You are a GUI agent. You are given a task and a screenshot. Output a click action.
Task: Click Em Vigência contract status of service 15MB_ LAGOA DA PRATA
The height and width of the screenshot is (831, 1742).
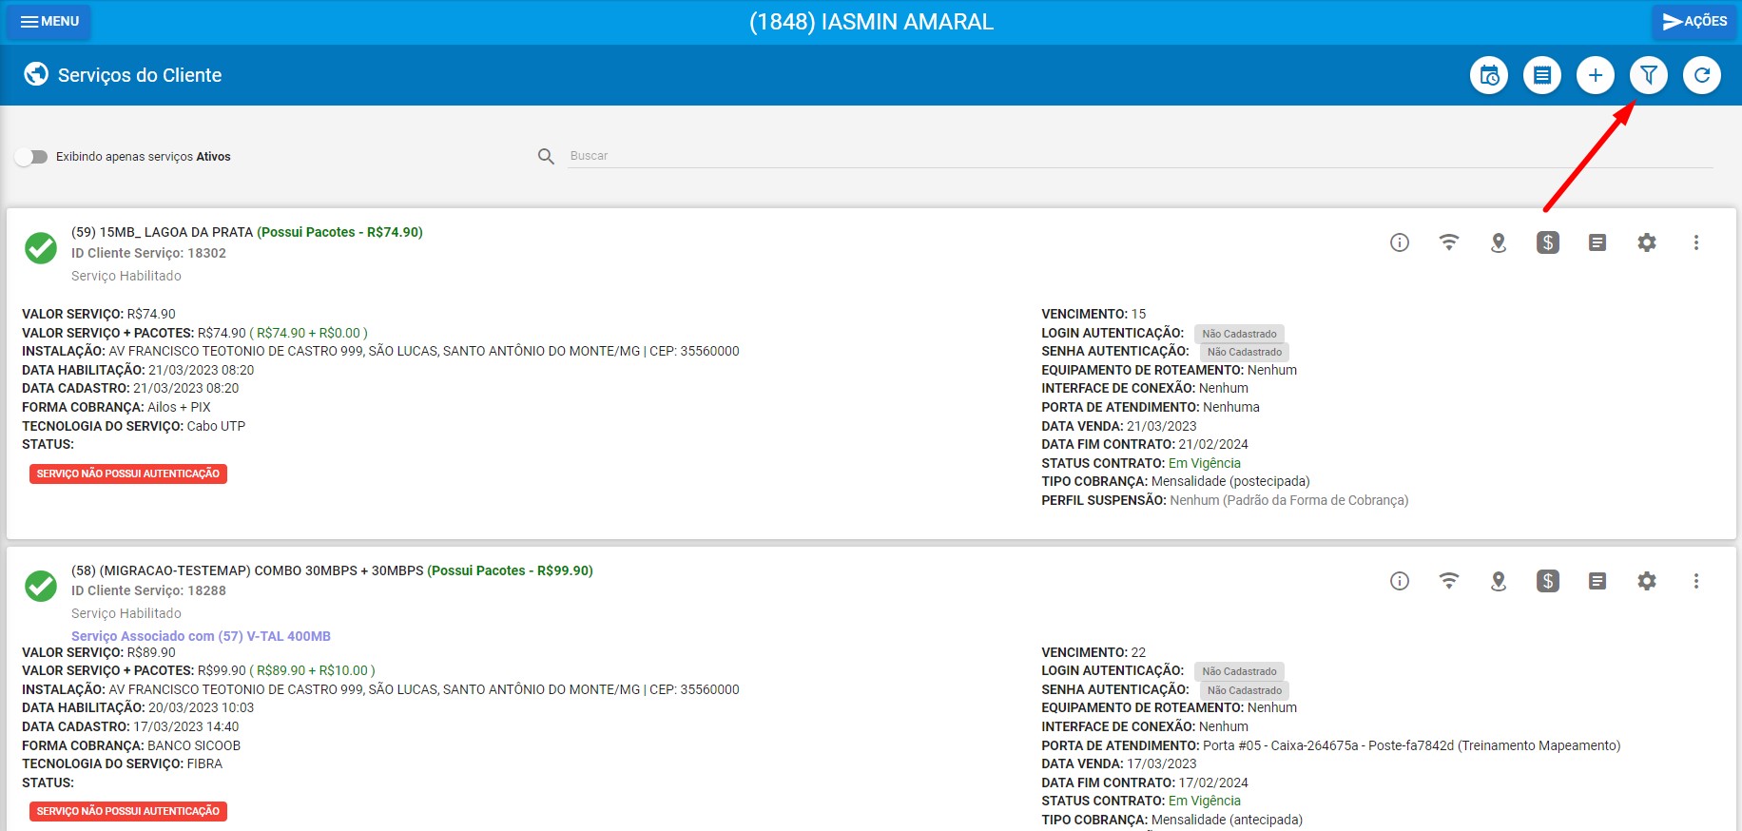[x=1205, y=463]
